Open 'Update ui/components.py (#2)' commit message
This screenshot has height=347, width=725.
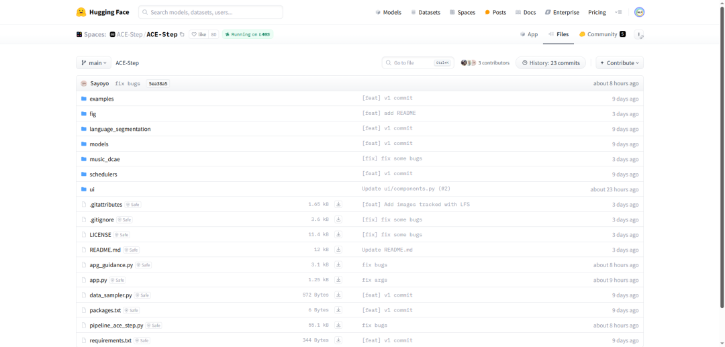(406, 189)
